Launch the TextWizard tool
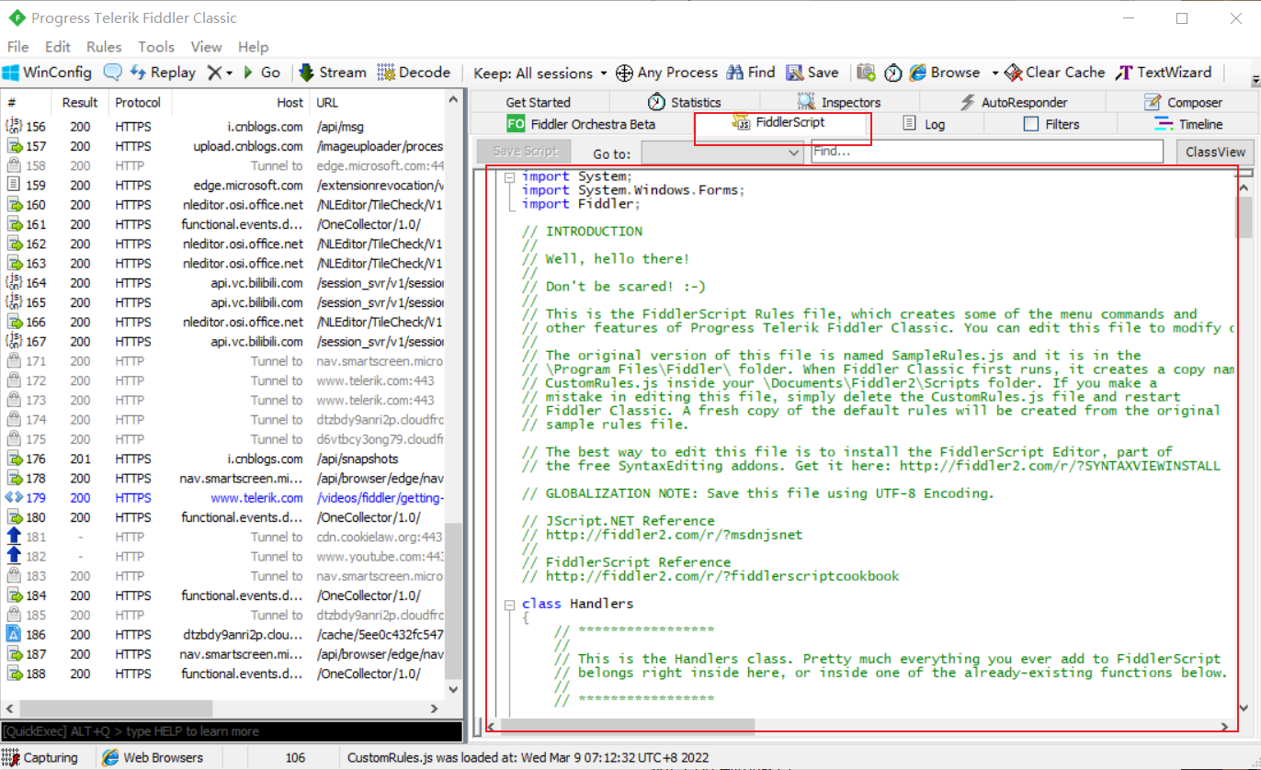 (x=1164, y=73)
